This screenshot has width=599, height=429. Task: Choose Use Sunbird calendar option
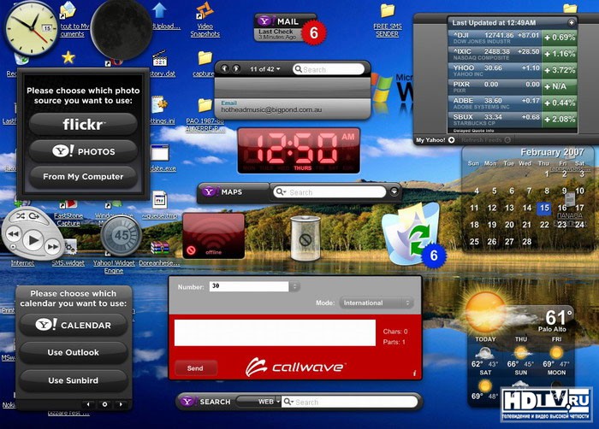coord(74,380)
